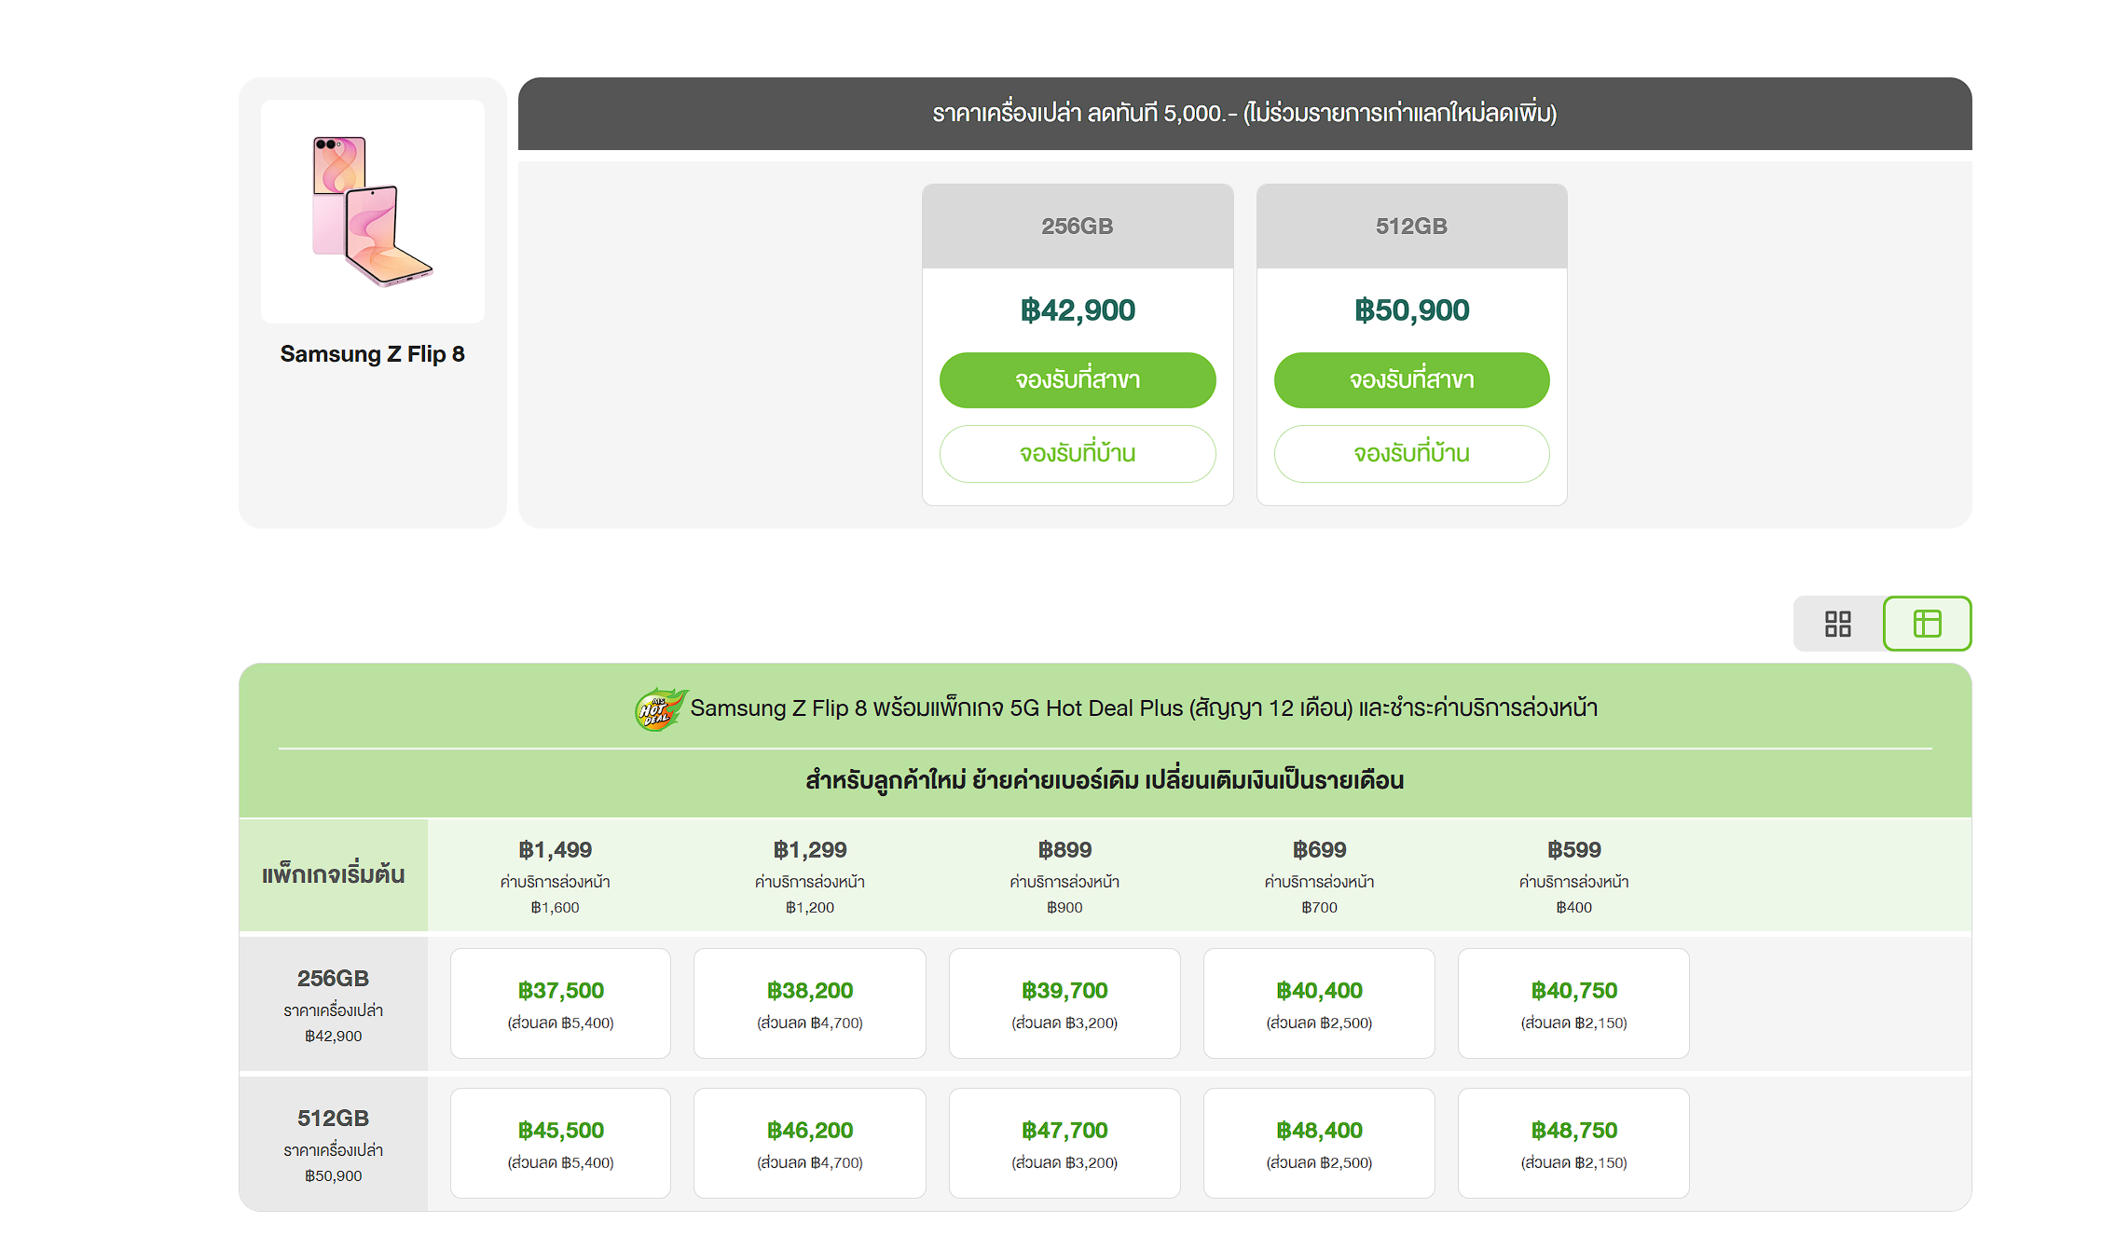Click the 512GB storage header tab
The image size is (2115, 1250).
pos(1411,227)
